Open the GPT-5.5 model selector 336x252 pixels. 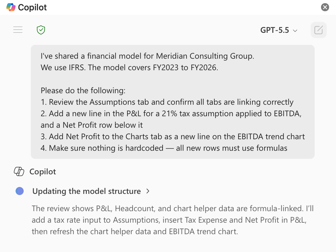click(279, 30)
